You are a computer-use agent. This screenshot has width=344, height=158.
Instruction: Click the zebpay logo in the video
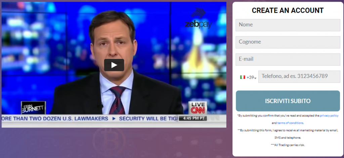tap(198, 18)
